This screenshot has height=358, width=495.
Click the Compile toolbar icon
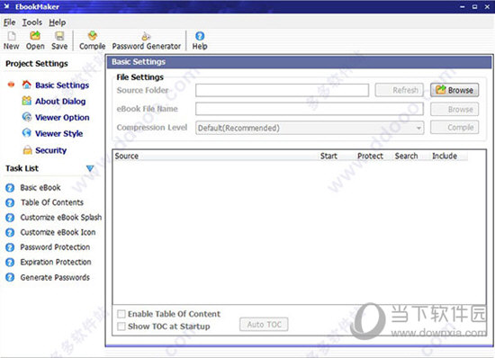[x=92, y=40]
